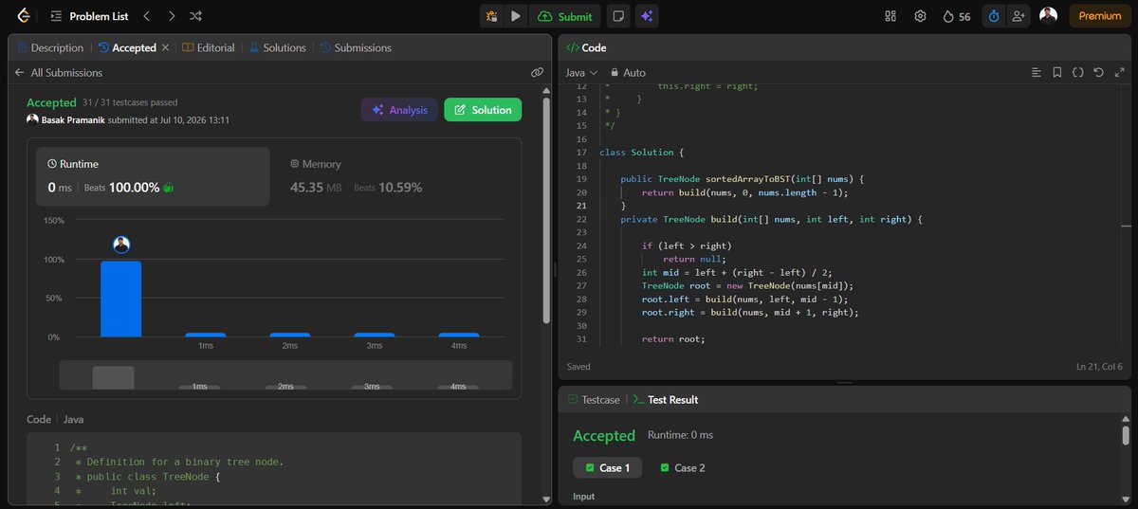Open the Submissions tab
Image resolution: width=1138 pixels, height=509 pixels.
[355, 47]
